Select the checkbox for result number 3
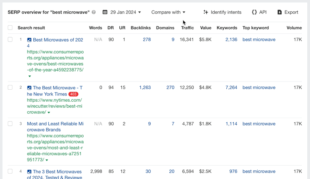310x179 pixels. [10, 124]
